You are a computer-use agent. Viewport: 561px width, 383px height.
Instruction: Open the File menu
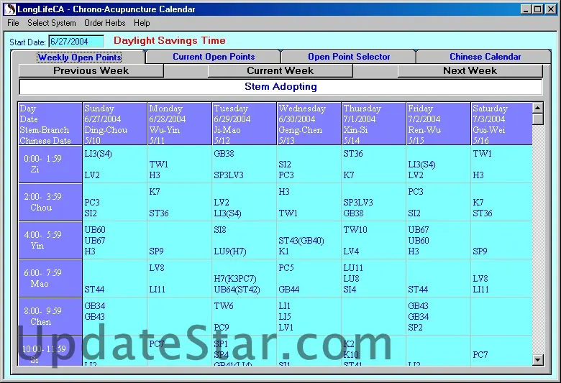click(x=13, y=23)
